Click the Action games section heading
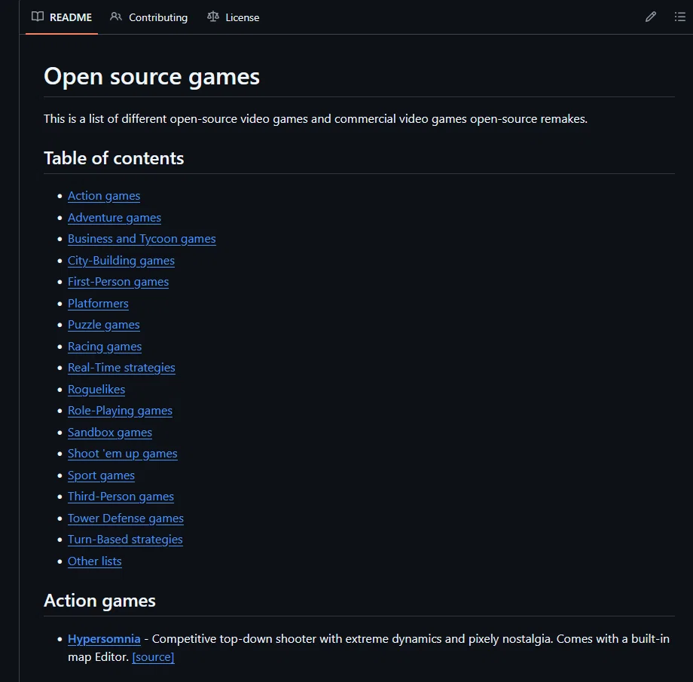The height and width of the screenshot is (682, 693). coord(99,601)
